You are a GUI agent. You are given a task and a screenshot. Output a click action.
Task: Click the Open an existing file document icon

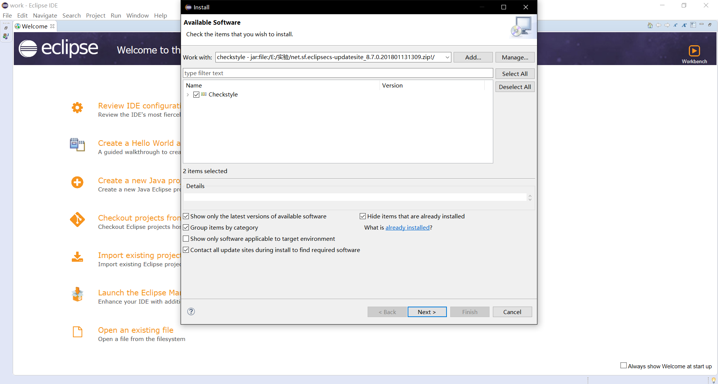pyautogui.click(x=77, y=332)
